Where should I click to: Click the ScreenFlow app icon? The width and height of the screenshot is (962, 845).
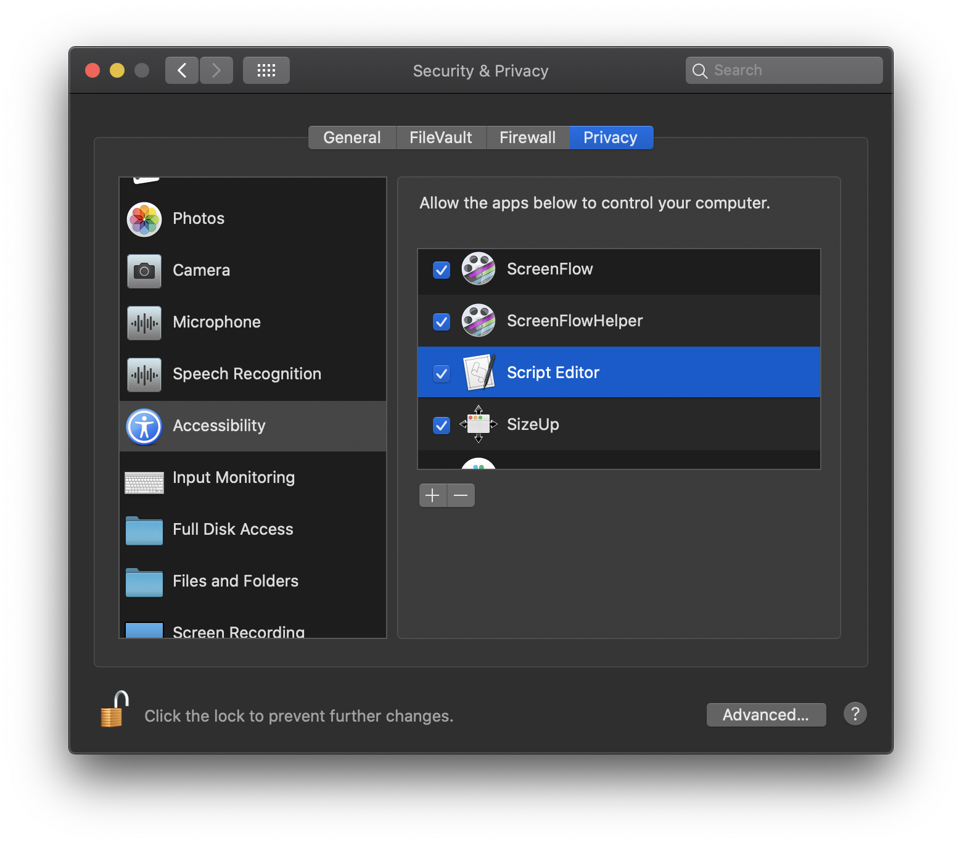(x=479, y=269)
